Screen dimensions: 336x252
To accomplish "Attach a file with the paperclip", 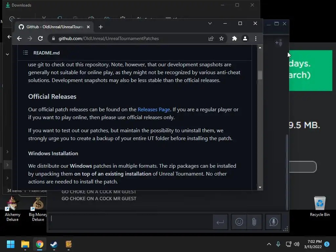I will 254,222.
